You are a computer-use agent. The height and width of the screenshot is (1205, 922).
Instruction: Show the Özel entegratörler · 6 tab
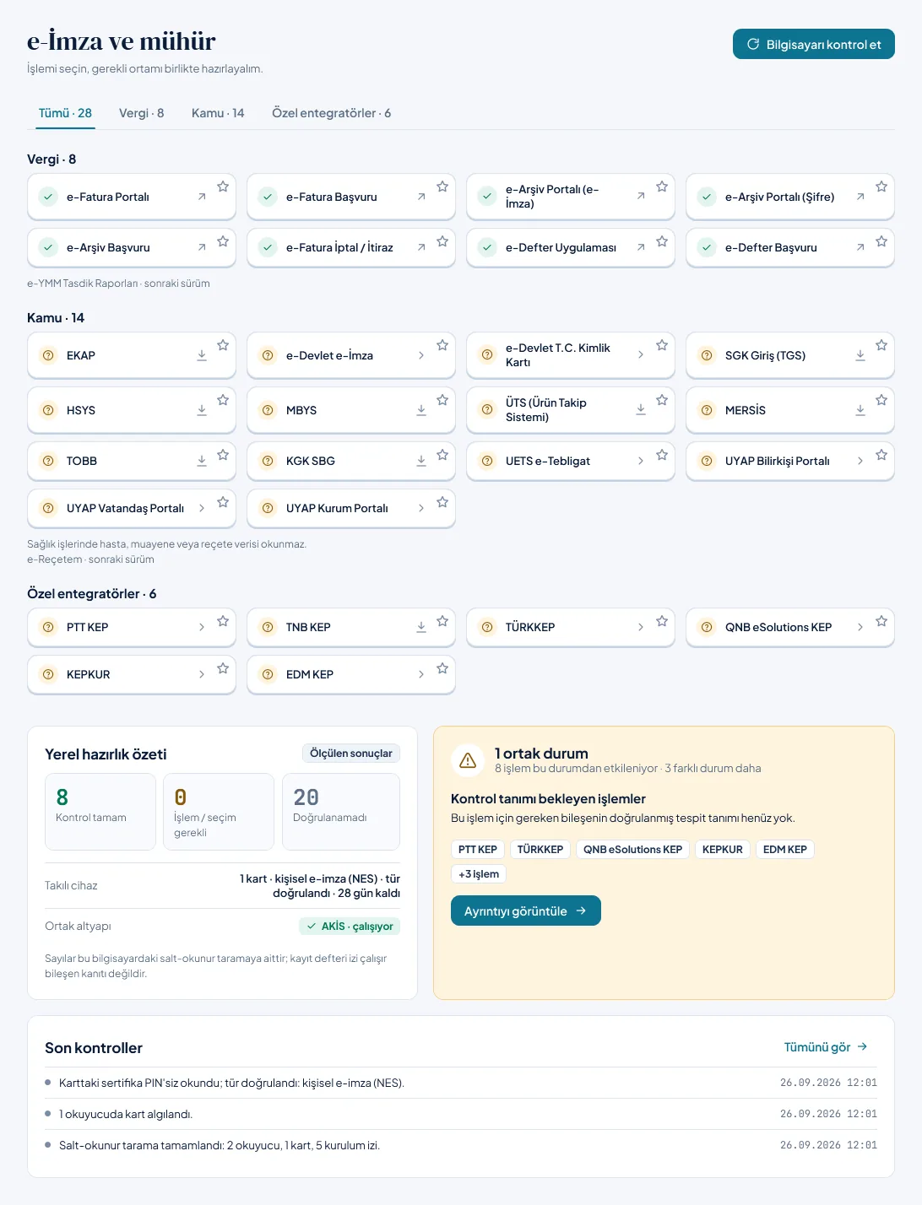(x=332, y=113)
